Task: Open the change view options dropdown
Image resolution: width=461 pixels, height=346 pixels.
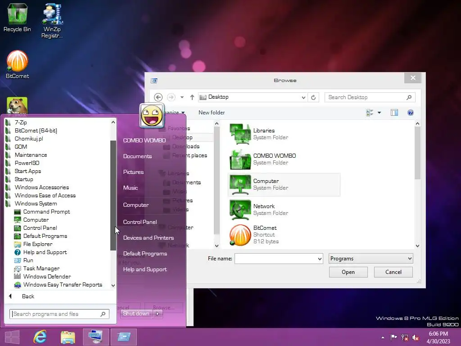Action: coord(379,112)
